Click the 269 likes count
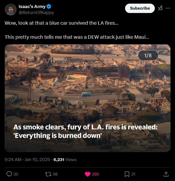This screenshot has height=181, width=175. click(96, 174)
